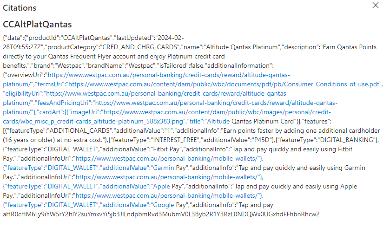Click the "P45D" additional value text
383x227 pixels.
[x=261, y=140]
